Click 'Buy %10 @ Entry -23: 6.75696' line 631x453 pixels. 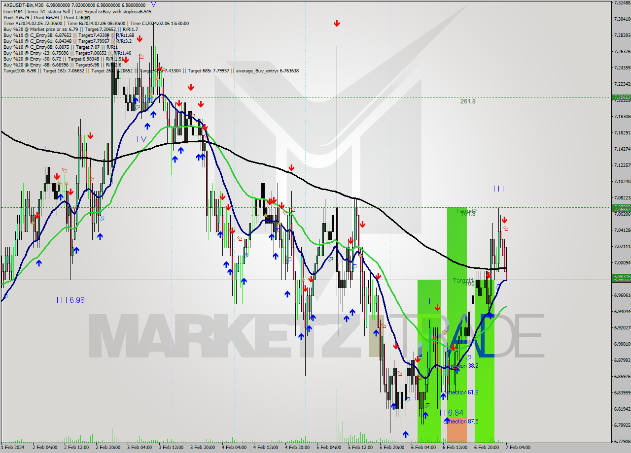67,53
